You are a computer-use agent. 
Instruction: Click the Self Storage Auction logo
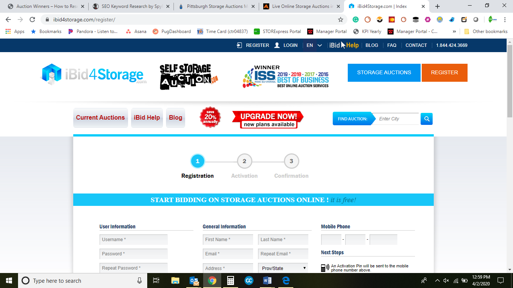tap(189, 76)
